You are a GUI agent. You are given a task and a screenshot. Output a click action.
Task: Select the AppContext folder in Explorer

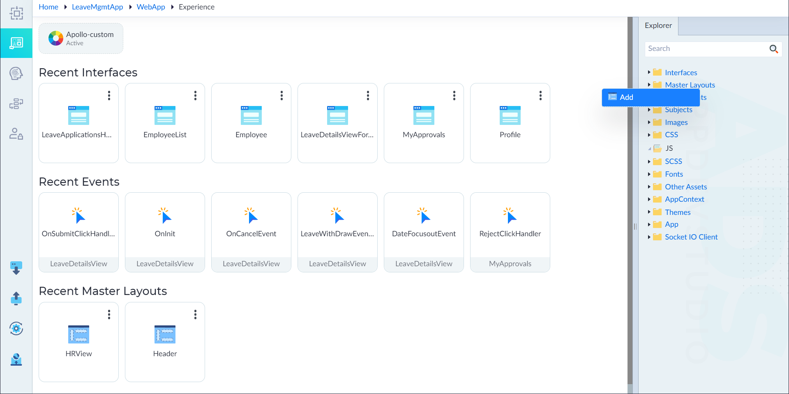point(684,199)
